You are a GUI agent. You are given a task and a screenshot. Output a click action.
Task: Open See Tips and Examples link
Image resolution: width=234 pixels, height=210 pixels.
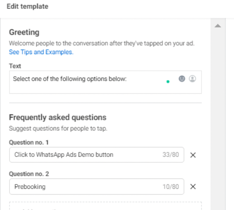click(x=41, y=52)
